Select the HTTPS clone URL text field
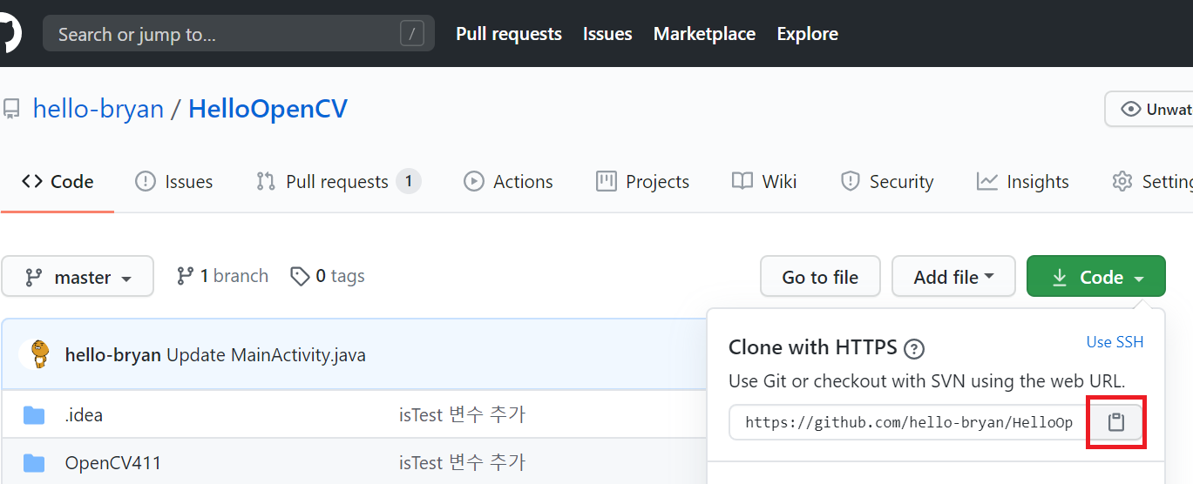This screenshot has height=484, width=1193. [907, 423]
